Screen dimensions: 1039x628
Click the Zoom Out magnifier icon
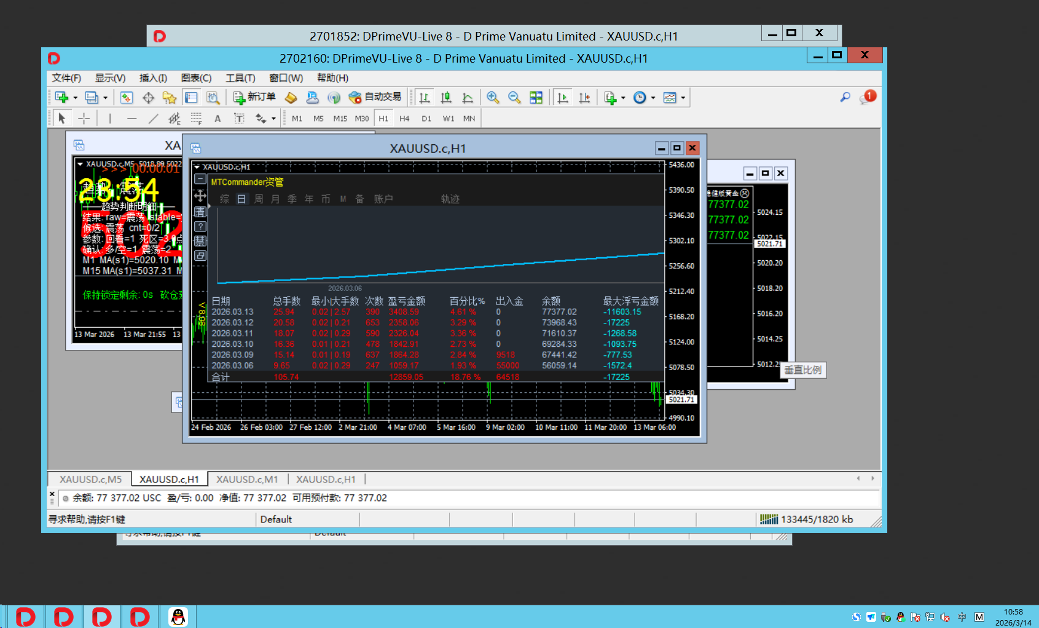pyautogui.click(x=514, y=98)
